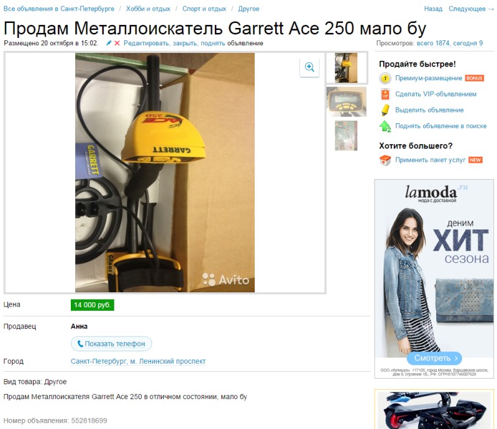Click the orange BONUS badge
The width and height of the screenshot is (497, 429).
(x=474, y=78)
